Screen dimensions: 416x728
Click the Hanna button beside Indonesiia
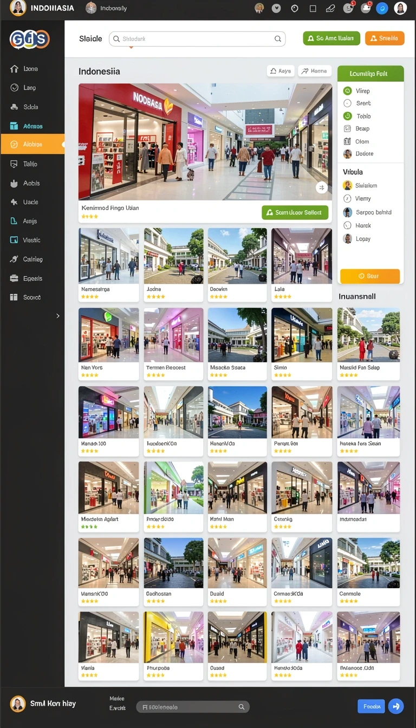pos(314,71)
